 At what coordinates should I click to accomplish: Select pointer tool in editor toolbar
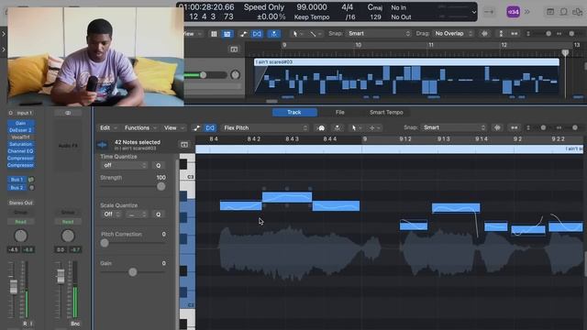354,128
